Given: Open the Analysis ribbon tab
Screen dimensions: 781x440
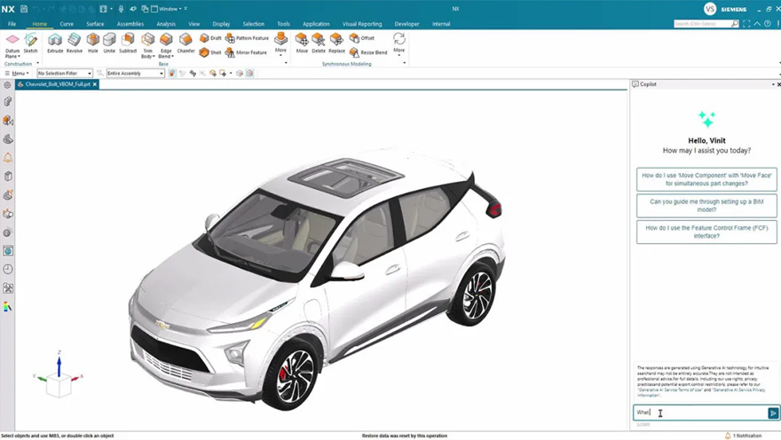Looking at the screenshot, I should [165, 24].
